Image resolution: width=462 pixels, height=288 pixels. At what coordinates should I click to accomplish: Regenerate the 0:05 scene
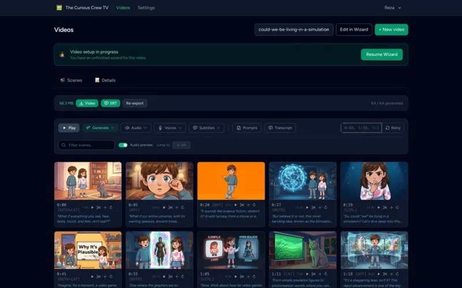tap(182, 207)
